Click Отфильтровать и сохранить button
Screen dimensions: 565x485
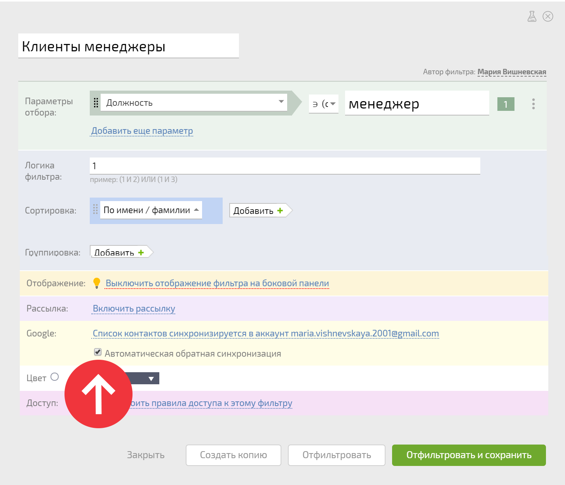coord(469,455)
